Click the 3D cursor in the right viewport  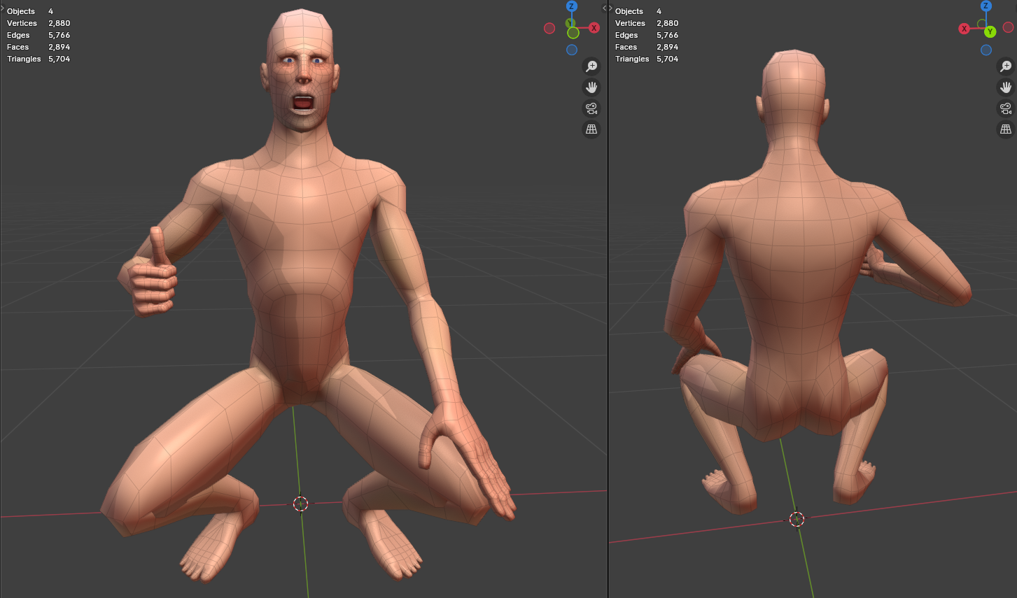coord(797,518)
